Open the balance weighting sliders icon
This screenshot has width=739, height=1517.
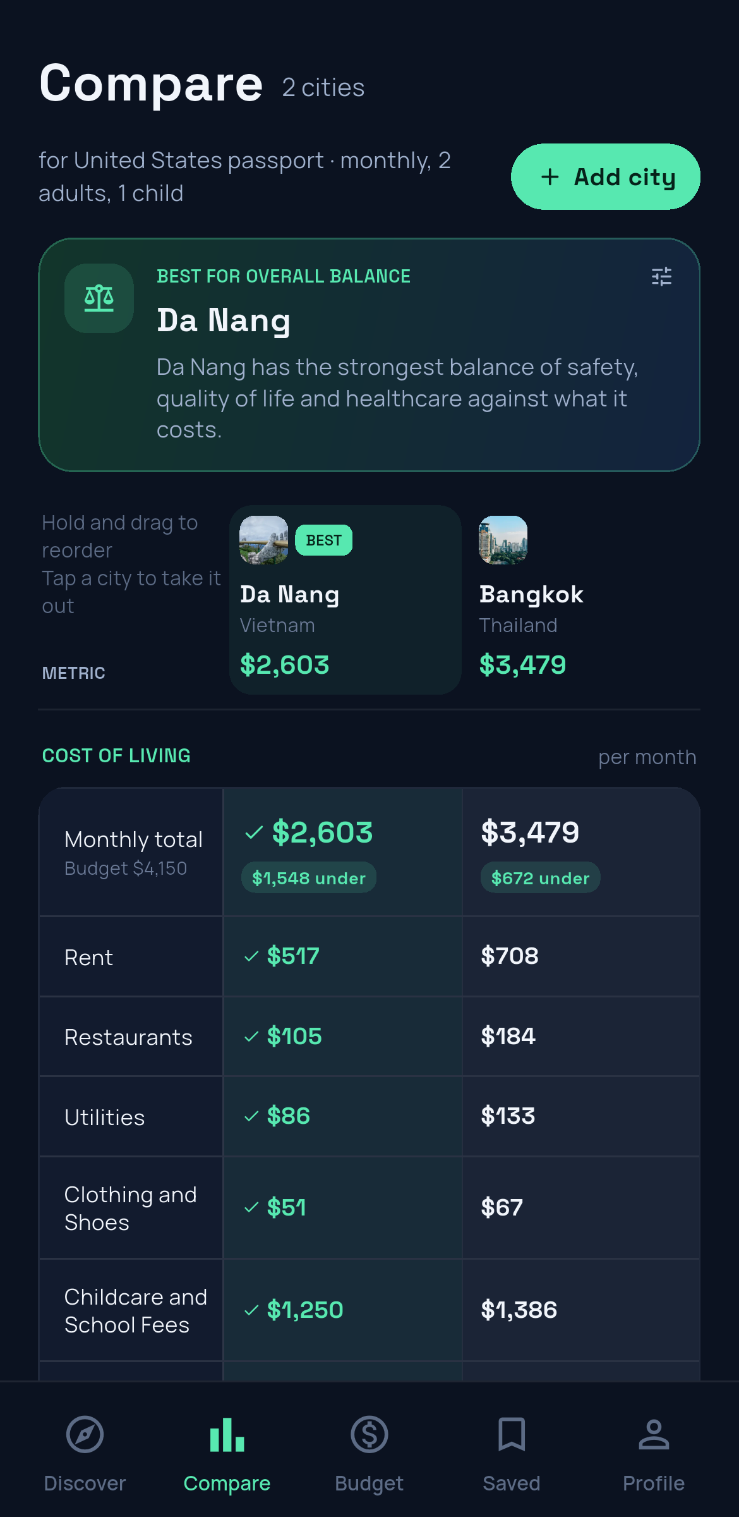661,276
